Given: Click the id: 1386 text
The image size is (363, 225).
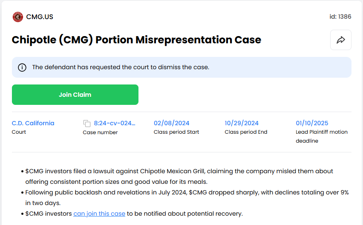Looking at the screenshot, I should pos(340,17).
